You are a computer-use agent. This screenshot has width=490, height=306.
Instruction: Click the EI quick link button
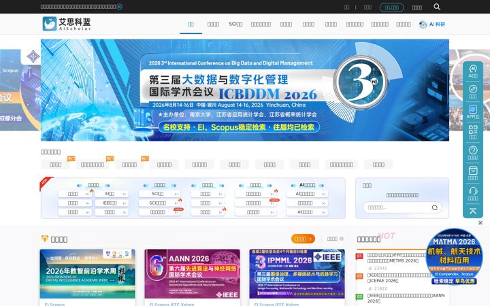[112, 194]
